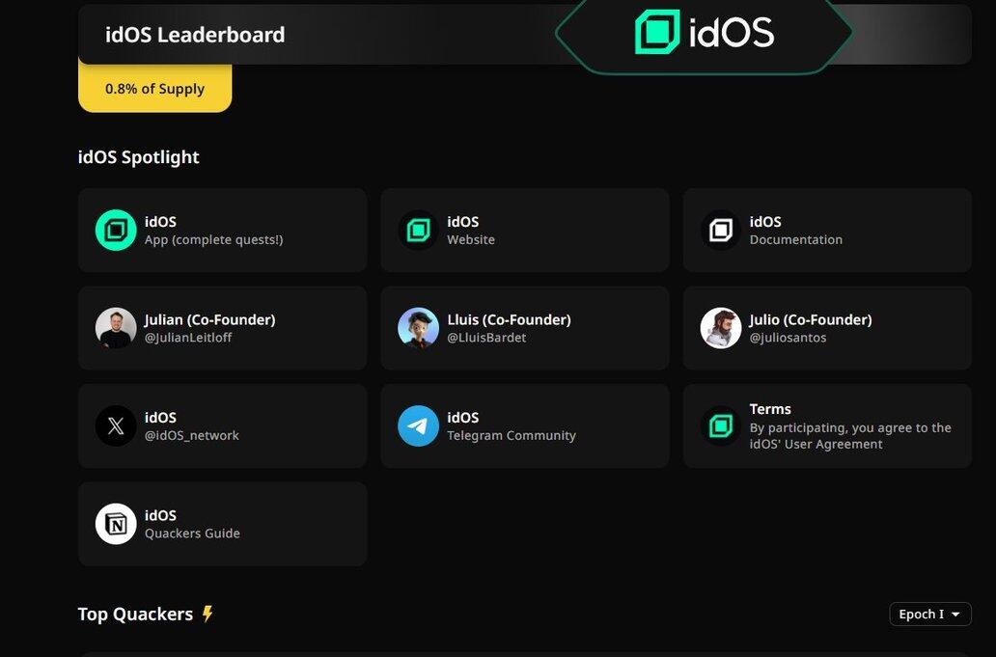Open the Quackers Guide link
This screenshot has width=996, height=657.
tap(192, 534)
